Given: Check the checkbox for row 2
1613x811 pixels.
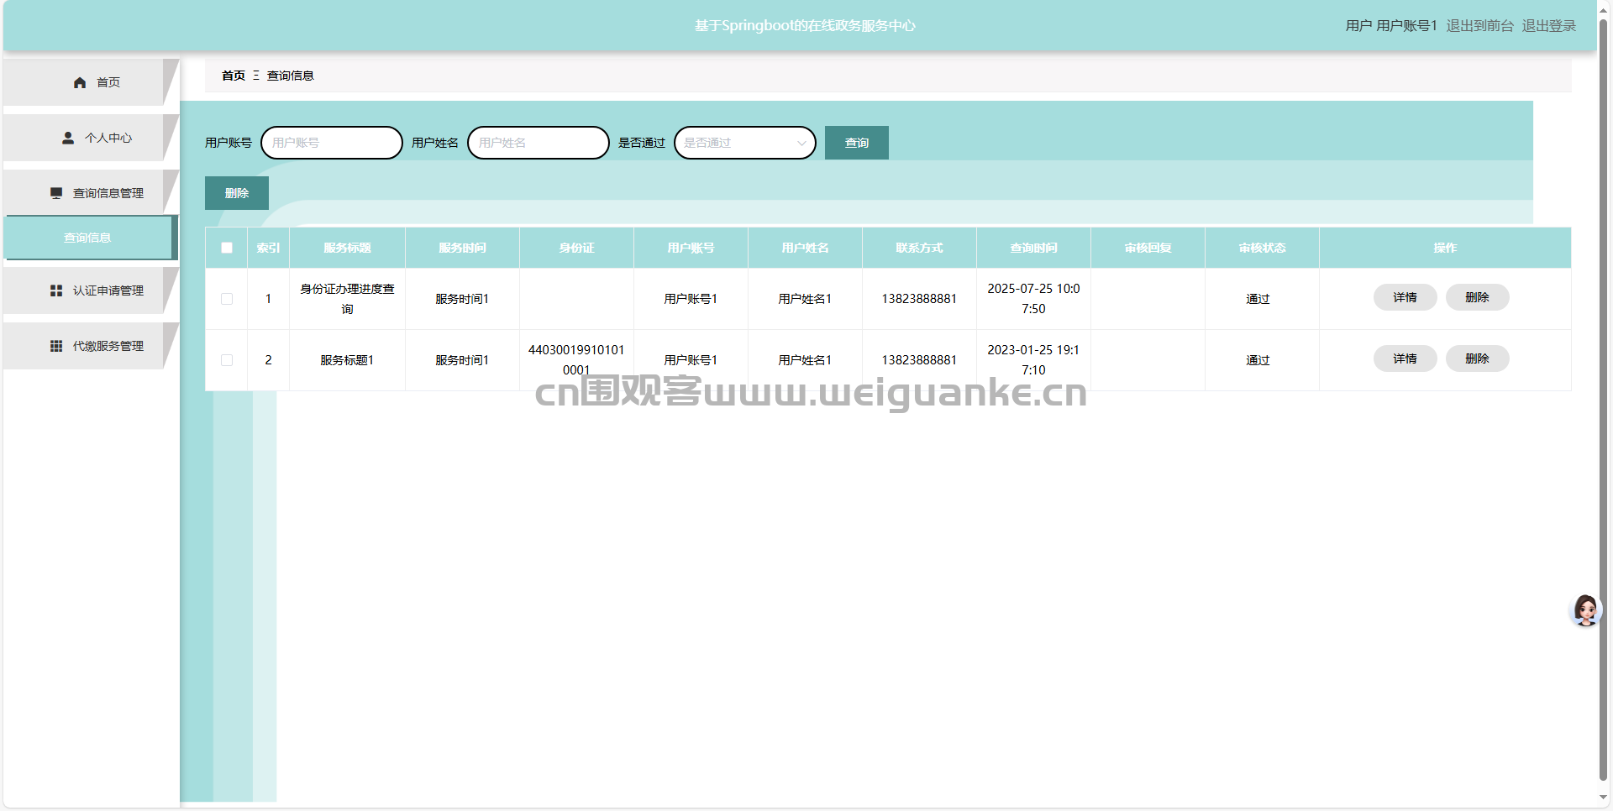Looking at the screenshot, I should coord(227,360).
